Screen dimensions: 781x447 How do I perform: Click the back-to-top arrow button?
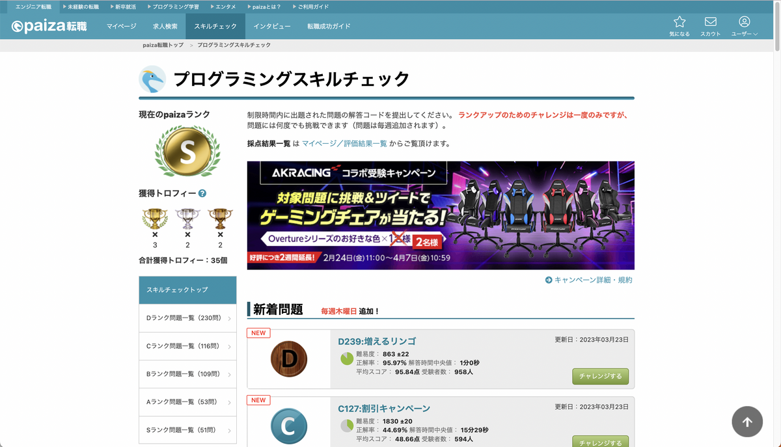(x=747, y=422)
